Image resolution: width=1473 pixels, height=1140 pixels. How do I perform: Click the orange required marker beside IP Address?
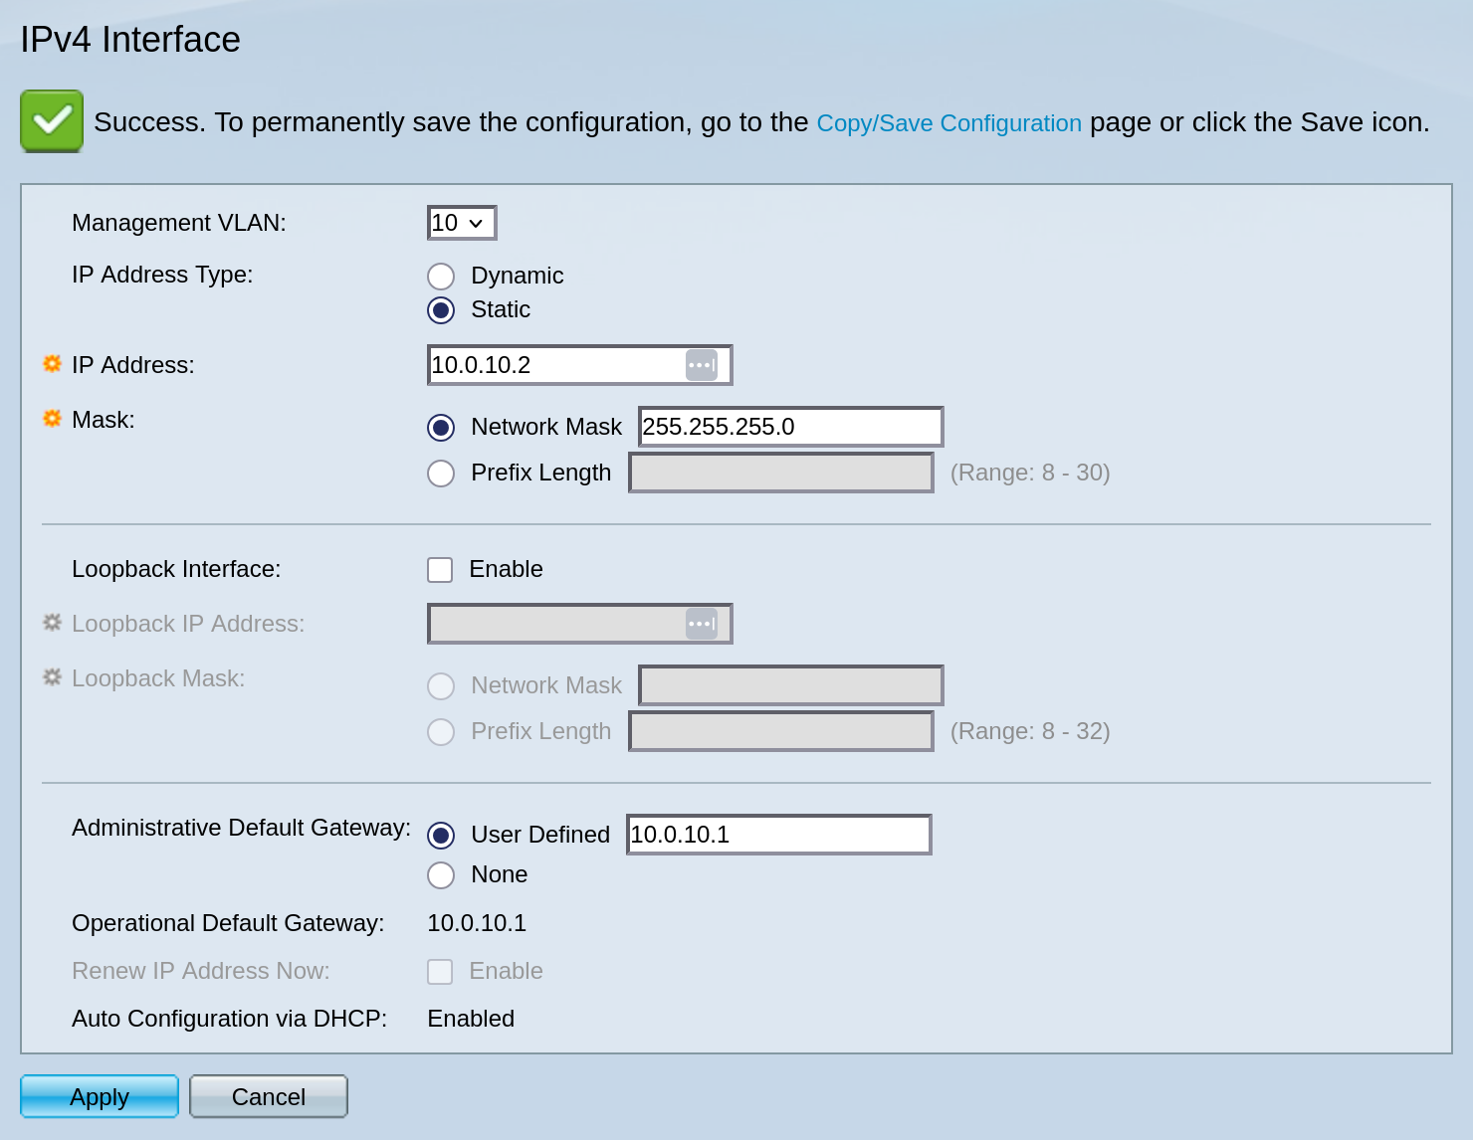(x=53, y=364)
